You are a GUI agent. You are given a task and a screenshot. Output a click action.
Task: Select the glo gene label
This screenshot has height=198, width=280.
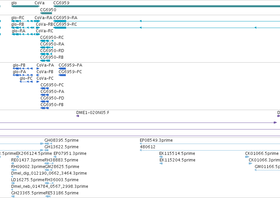(x=14, y=3)
